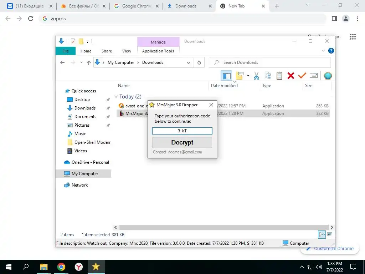Open Open-Shell Modern folder in sidebar
This screenshot has width=365, height=274.
click(x=93, y=142)
